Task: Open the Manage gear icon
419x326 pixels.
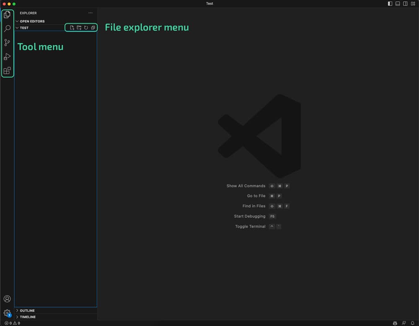Action: (7, 313)
